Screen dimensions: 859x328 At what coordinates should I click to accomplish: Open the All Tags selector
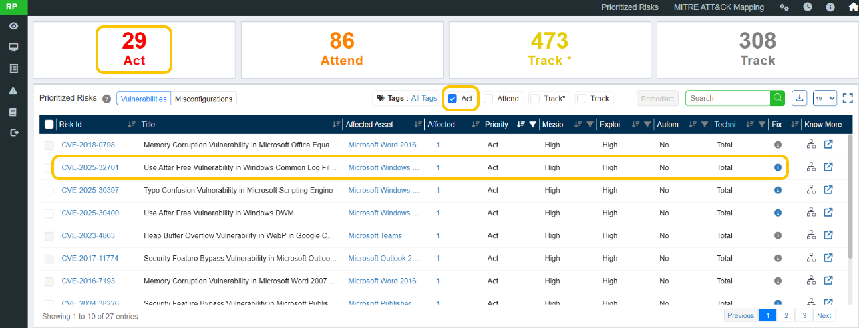point(424,98)
